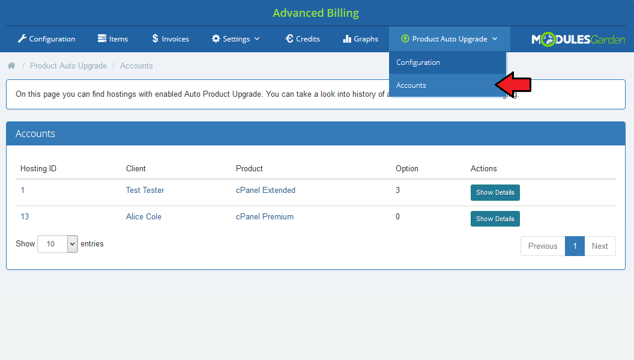Expand the Settings dropdown chevron
Viewport: 634px width, 360px height.
(x=257, y=39)
